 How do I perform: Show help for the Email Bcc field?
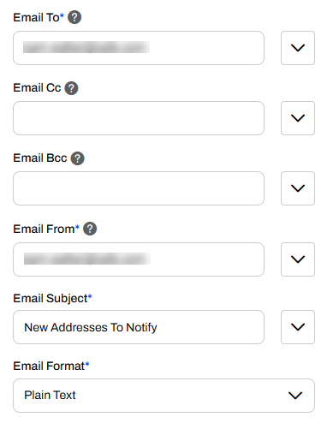click(x=78, y=158)
